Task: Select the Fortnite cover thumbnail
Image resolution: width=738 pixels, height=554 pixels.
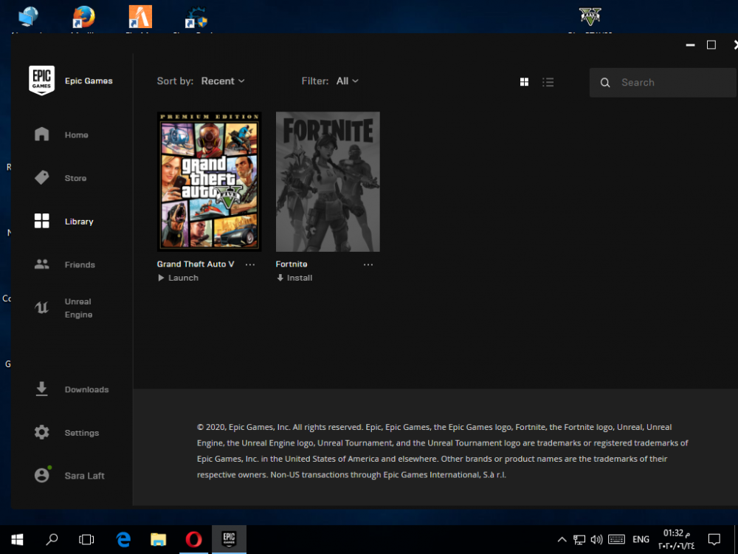Action: (x=328, y=182)
